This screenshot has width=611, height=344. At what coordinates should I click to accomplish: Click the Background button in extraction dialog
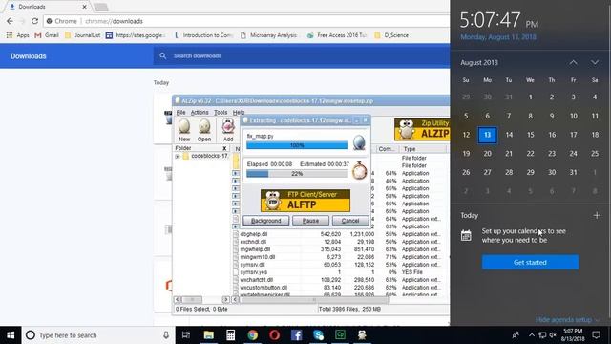click(x=265, y=221)
